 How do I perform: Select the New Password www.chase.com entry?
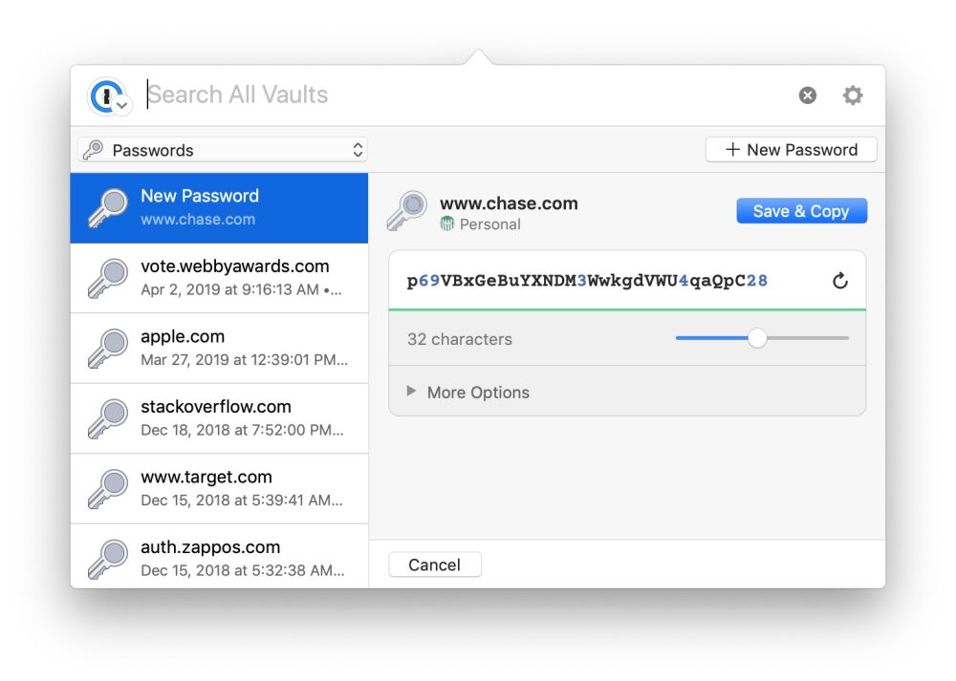(220, 207)
